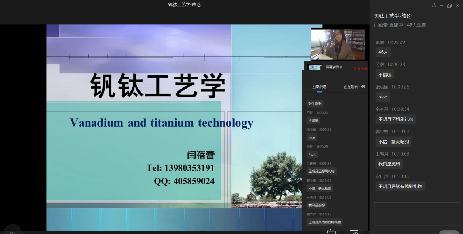The image size is (463, 234).
Task: Click the rotate screen icon in bottom bar
Action: (x=331, y=232)
